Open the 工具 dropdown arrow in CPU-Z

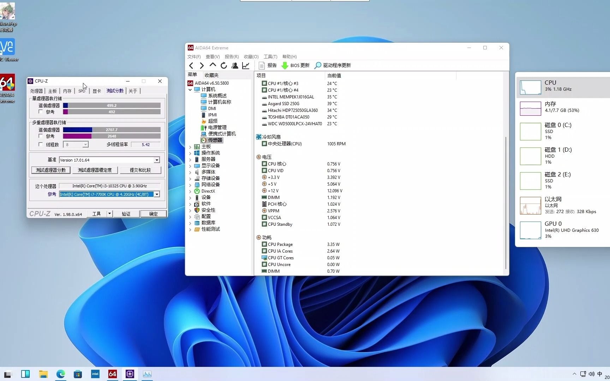pos(109,214)
